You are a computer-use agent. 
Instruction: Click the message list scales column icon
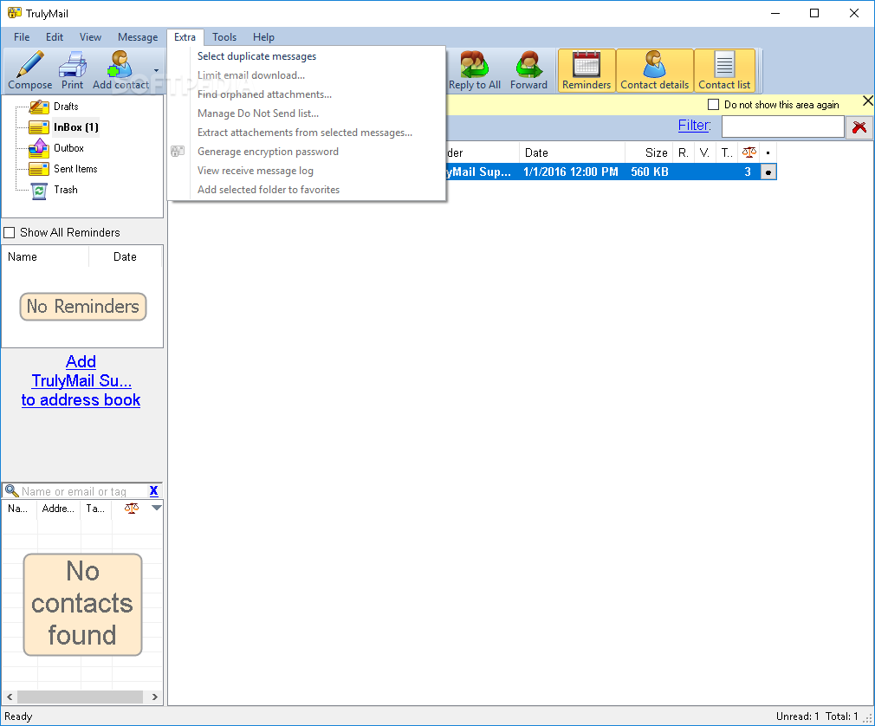point(749,152)
